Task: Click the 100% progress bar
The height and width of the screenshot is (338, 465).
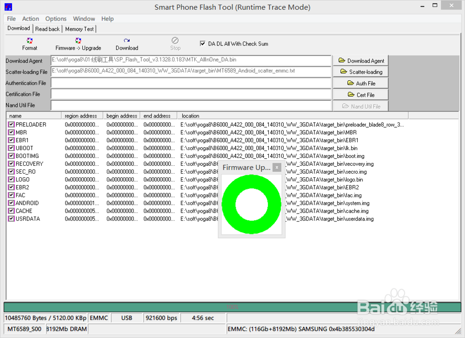Action: pyautogui.click(x=232, y=307)
